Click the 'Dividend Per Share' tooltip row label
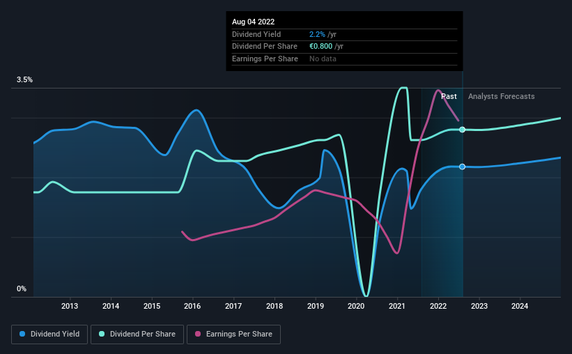 (x=265, y=47)
